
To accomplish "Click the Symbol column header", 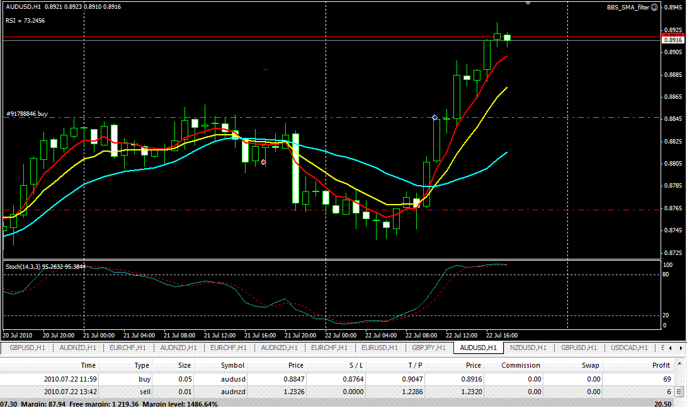I will 232,365.
